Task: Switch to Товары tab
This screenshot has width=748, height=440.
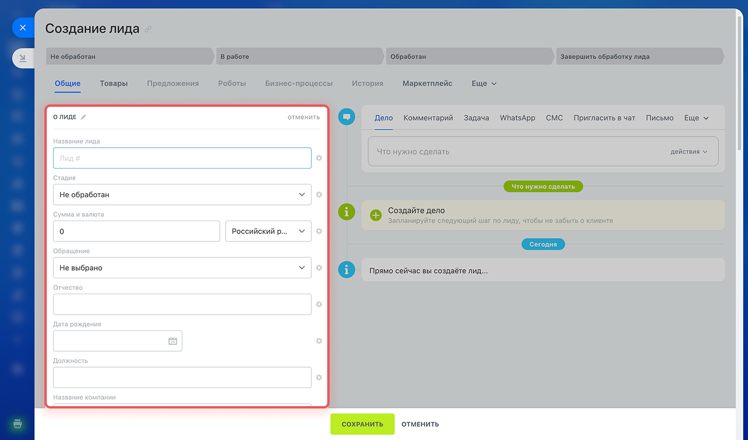Action: pyautogui.click(x=114, y=83)
